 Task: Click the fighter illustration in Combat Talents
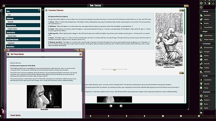coord(169,40)
